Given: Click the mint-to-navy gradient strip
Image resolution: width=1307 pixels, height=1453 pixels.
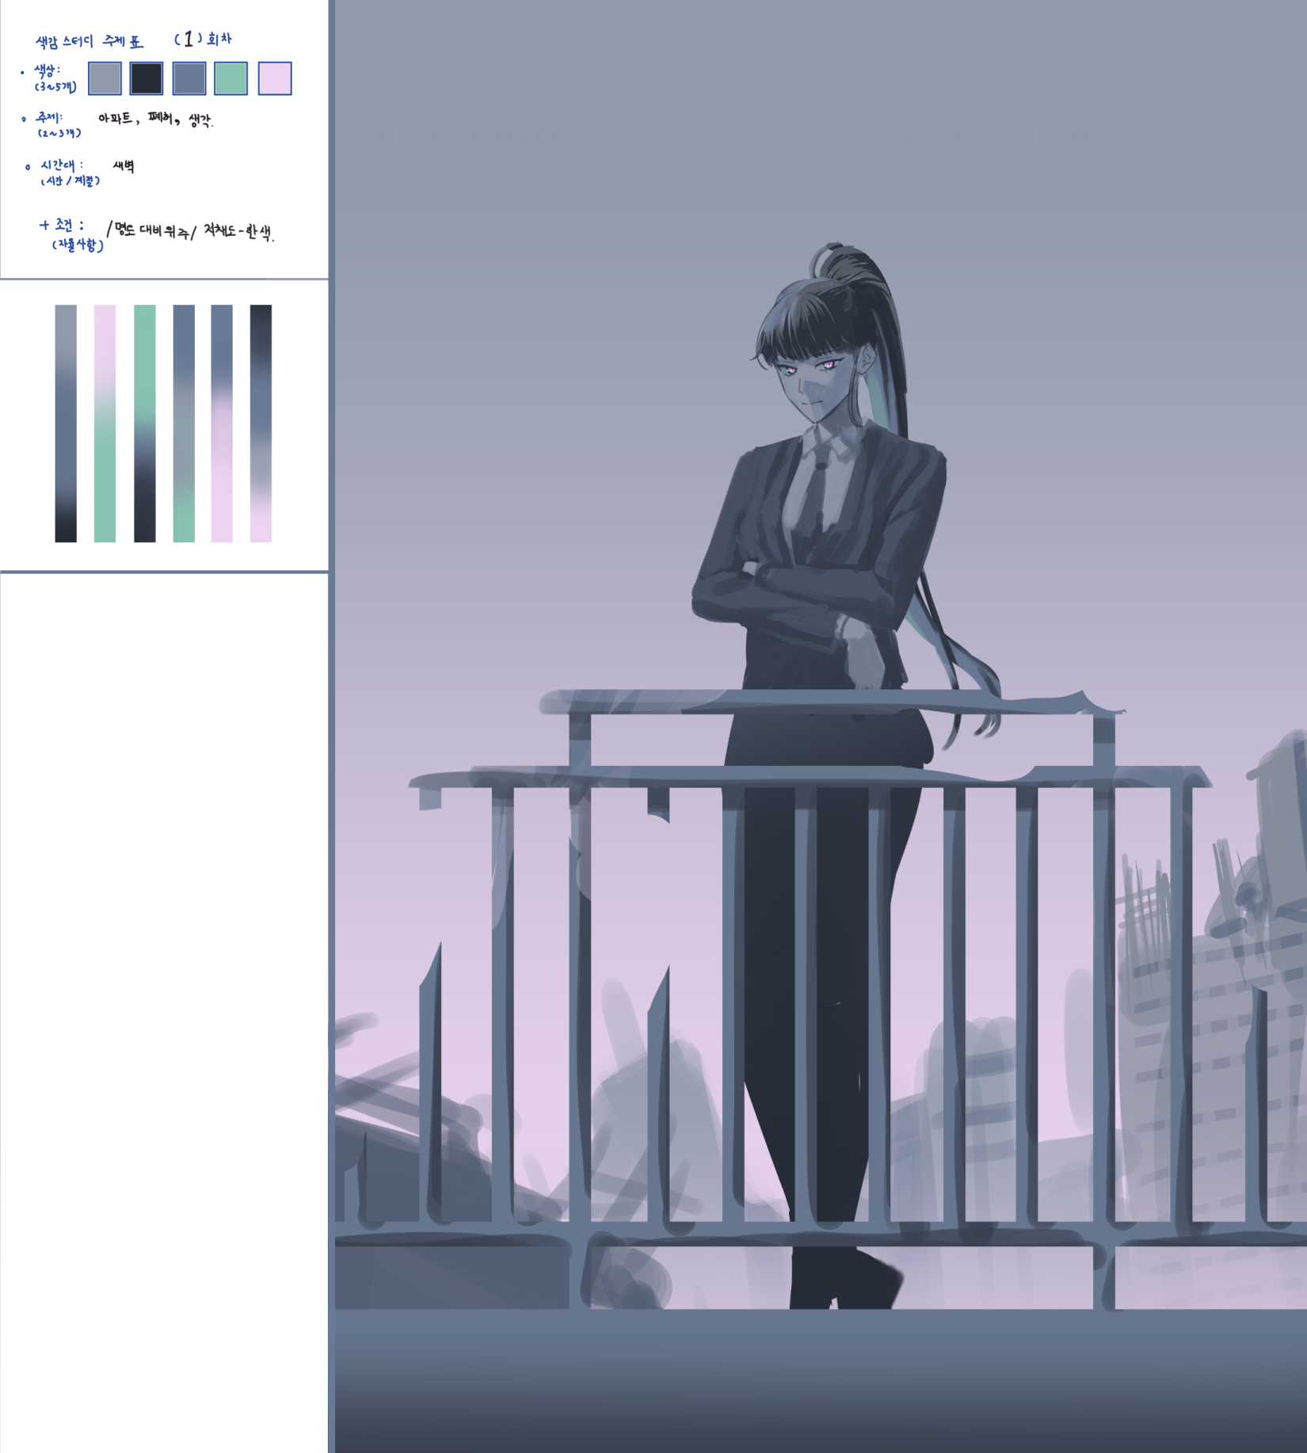Looking at the screenshot, I should click(145, 424).
